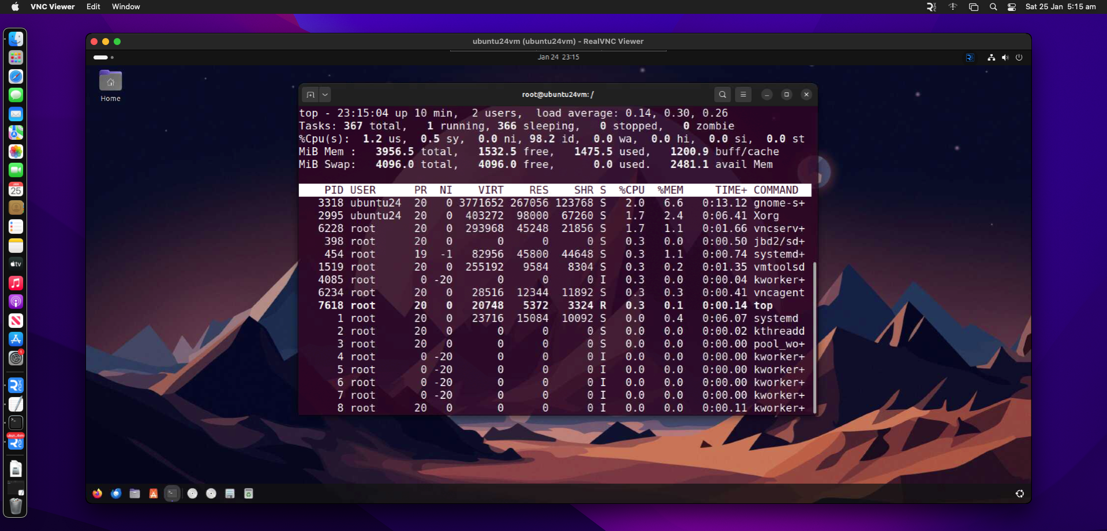This screenshot has height=531, width=1107.
Task: Open the Ubuntu clock reading Jan 24 23:15
Action: 558,57
